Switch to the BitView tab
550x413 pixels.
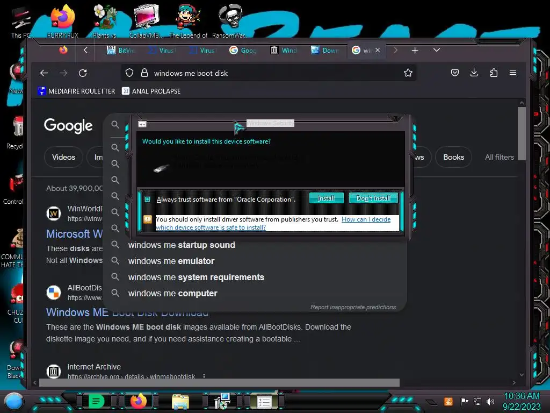tap(120, 50)
